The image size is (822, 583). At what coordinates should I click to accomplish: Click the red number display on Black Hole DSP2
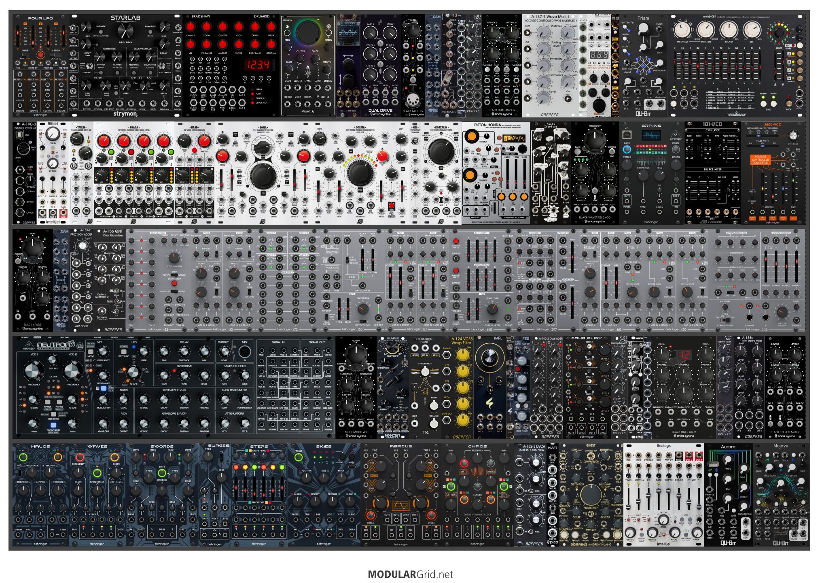[x=683, y=355]
